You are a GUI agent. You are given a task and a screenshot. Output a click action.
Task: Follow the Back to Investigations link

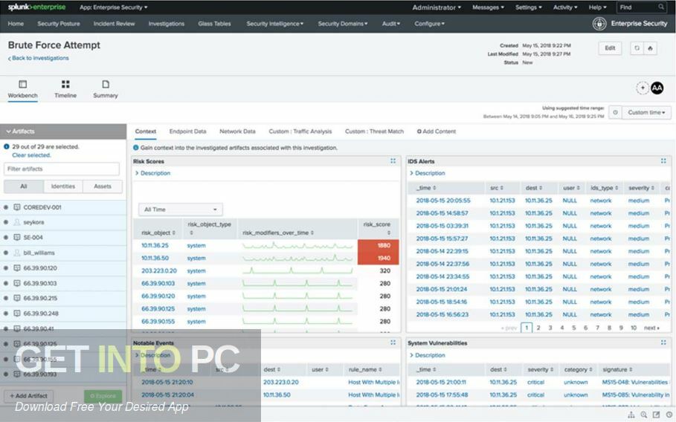[x=39, y=58]
